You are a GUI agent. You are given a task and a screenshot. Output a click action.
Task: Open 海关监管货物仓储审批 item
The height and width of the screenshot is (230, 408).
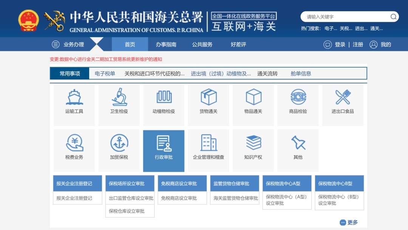point(235,198)
